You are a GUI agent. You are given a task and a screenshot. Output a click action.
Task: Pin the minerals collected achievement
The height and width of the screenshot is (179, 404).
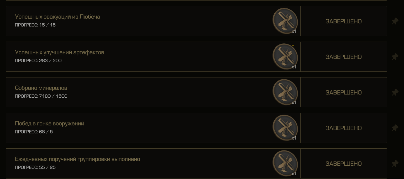click(395, 92)
